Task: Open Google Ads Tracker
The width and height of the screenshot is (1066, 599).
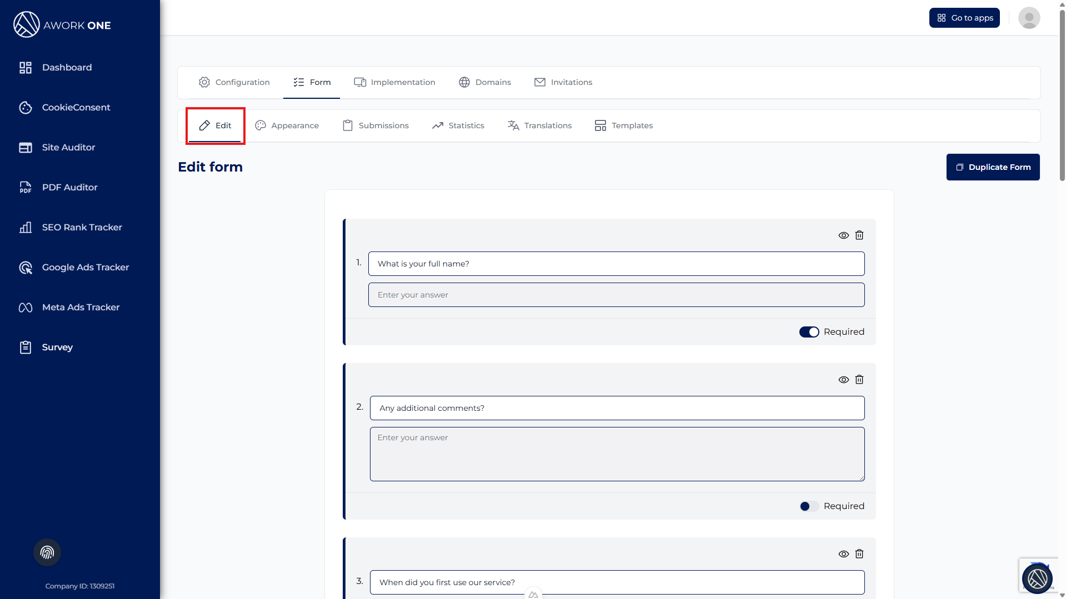Action: click(x=85, y=267)
